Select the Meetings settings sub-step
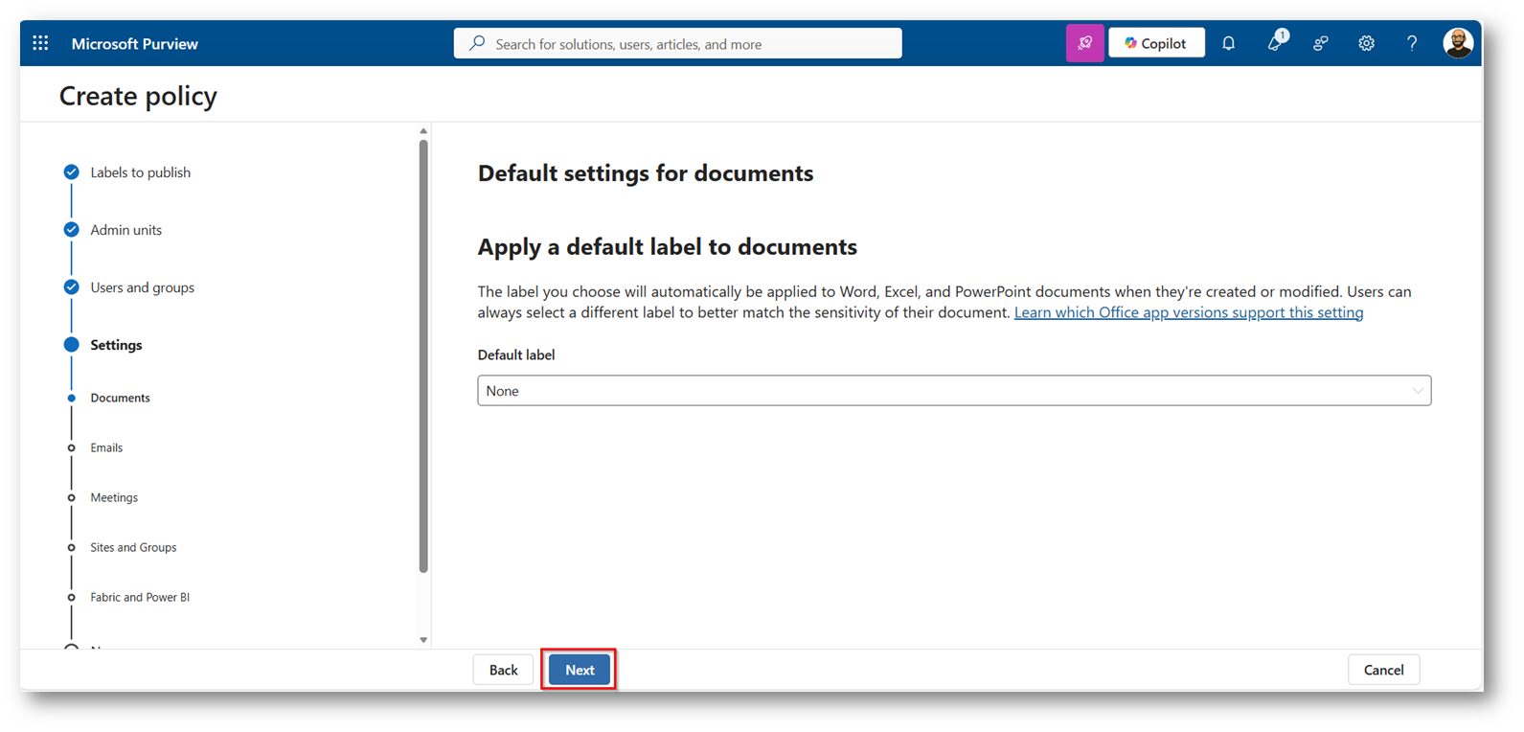The width and height of the screenshot is (1524, 732). (x=114, y=497)
